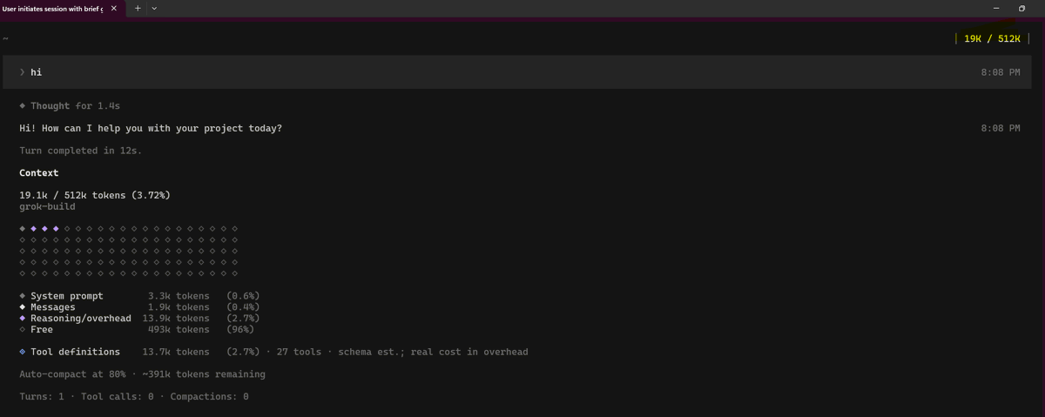Click "Compactions: 0" status
The height and width of the screenshot is (417, 1045).
tap(209, 397)
